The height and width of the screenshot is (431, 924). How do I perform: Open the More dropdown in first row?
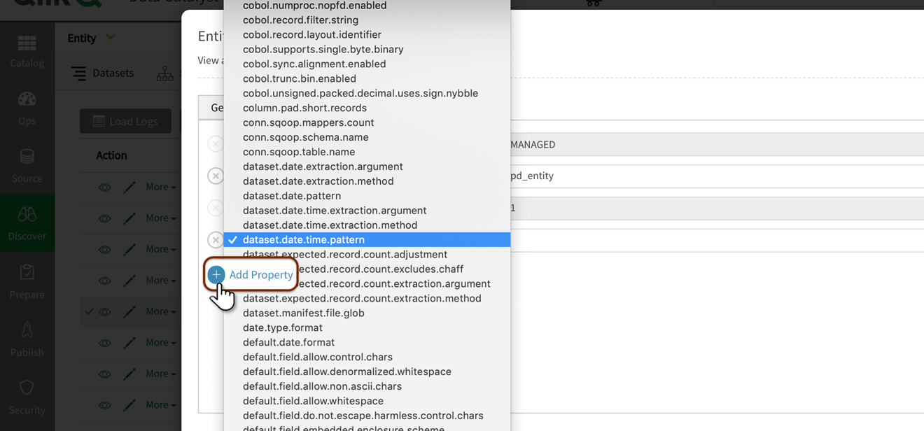[160, 187]
